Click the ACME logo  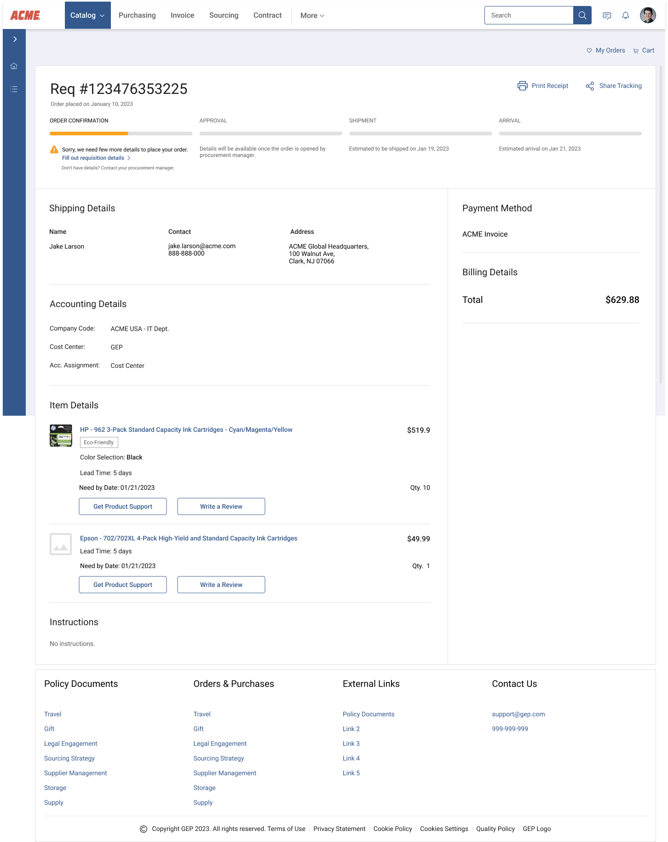(x=25, y=15)
